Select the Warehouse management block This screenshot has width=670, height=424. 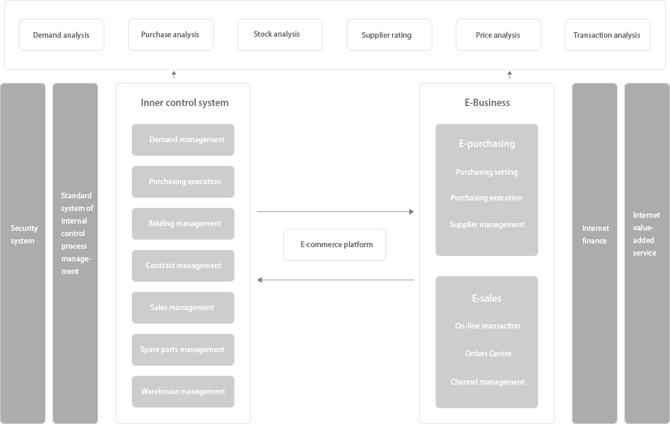pyautogui.click(x=183, y=391)
